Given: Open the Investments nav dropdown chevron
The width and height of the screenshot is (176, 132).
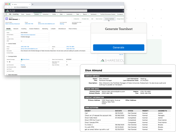Looking at the screenshot, I should click(x=74, y=14).
